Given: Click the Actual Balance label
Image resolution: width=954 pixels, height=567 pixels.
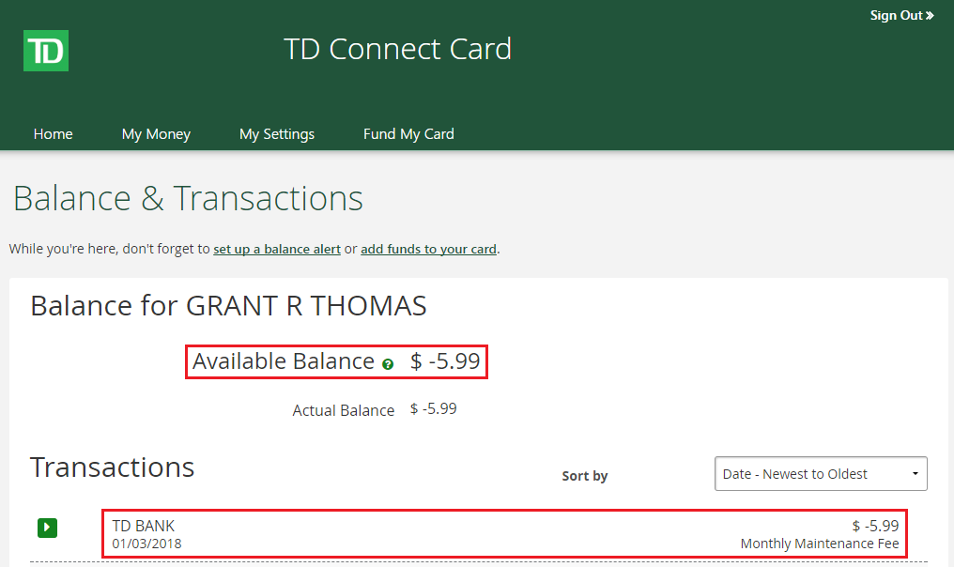Looking at the screenshot, I should (x=343, y=410).
